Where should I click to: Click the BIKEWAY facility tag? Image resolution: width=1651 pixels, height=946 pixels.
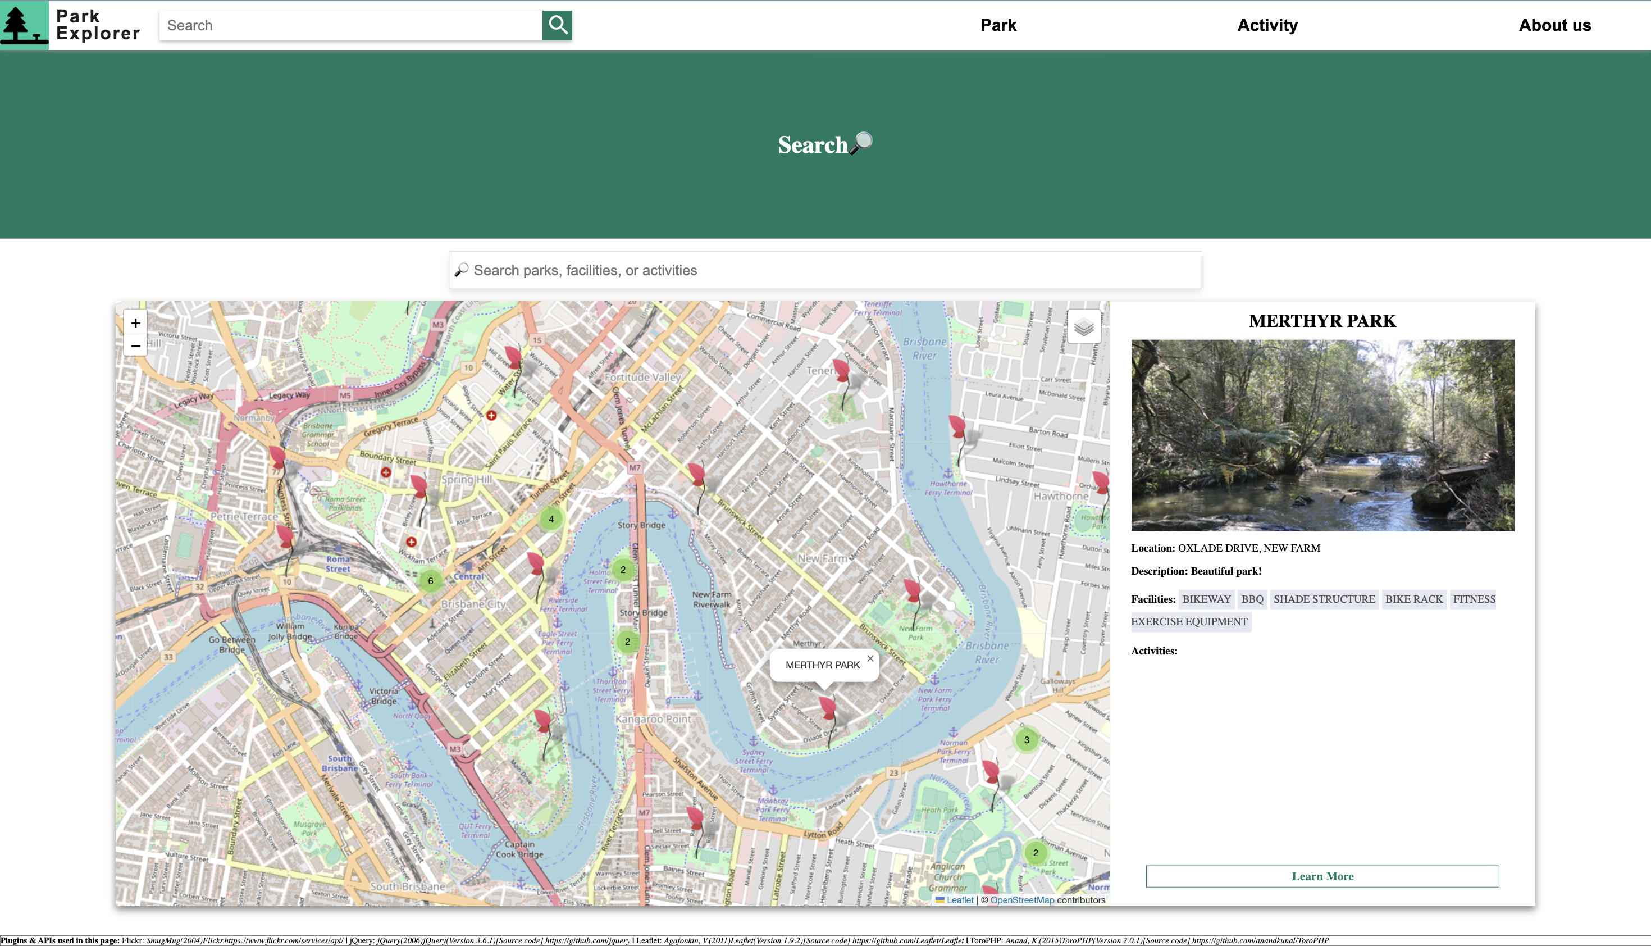[1206, 599]
